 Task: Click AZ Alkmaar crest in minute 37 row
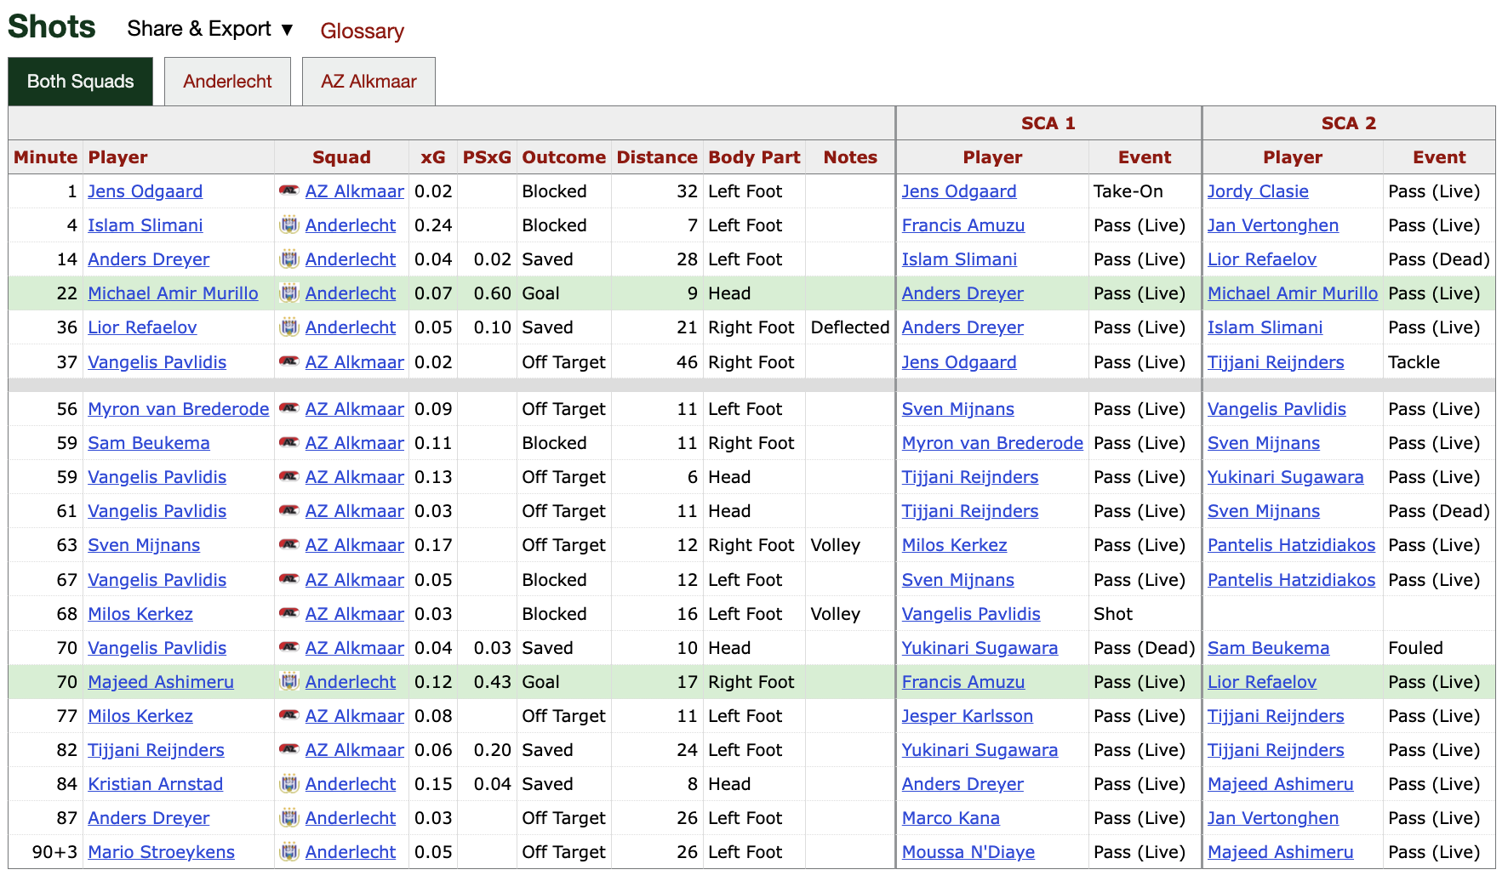click(x=289, y=362)
